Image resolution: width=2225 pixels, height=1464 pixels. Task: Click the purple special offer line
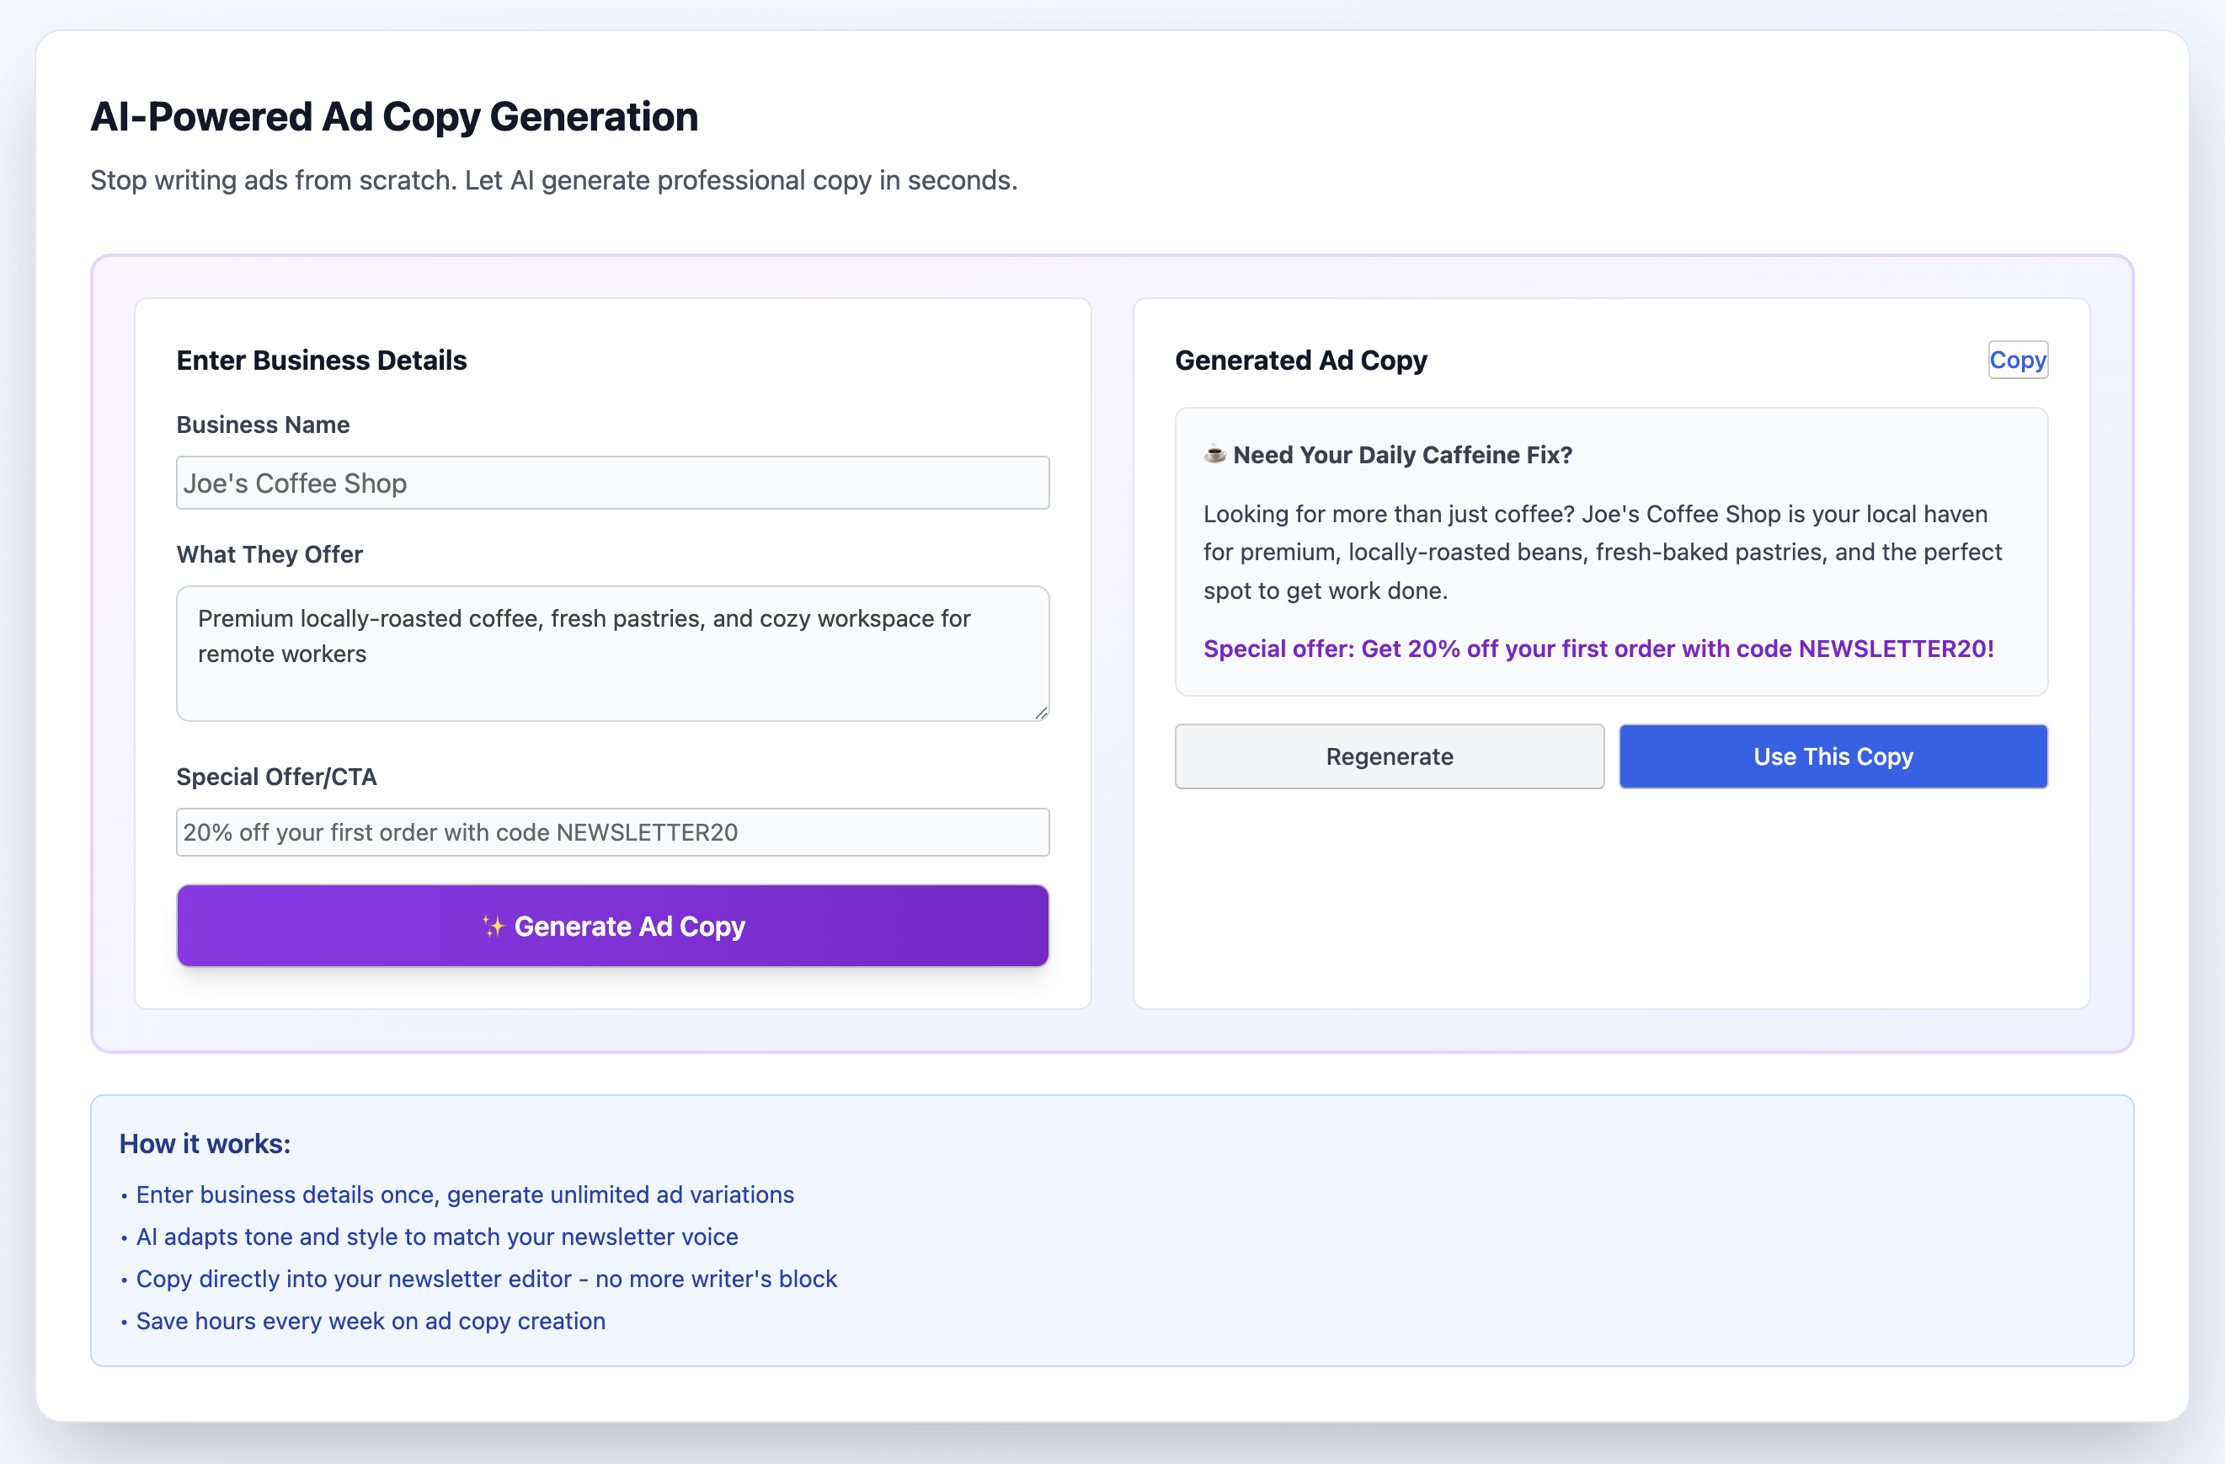click(x=1598, y=648)
